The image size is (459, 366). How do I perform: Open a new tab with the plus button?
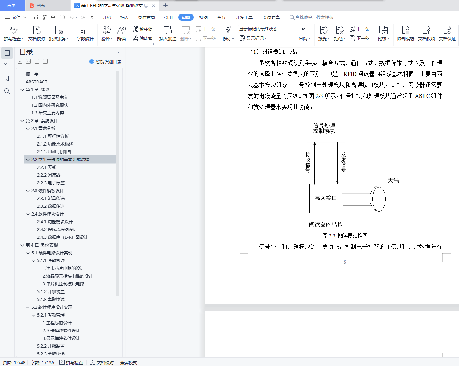(165, 5)
